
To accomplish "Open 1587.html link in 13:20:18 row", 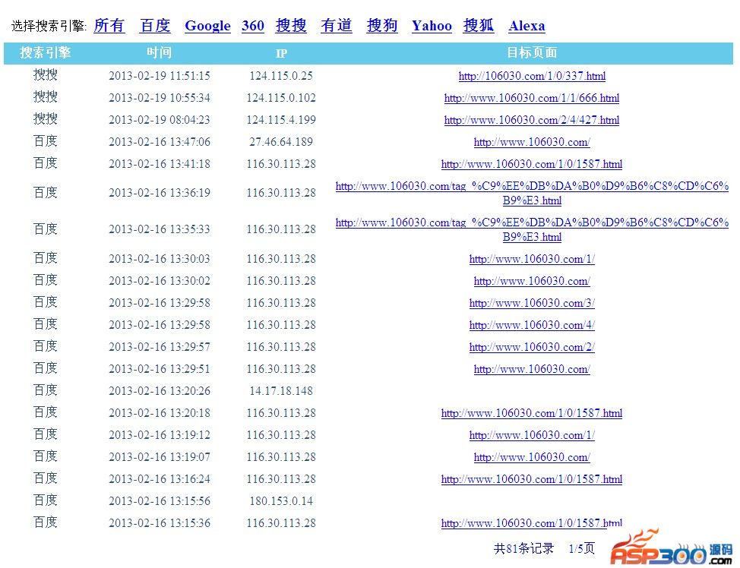I will [532, 413].
